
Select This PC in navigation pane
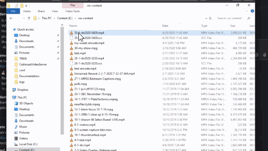pyautogui.click(x=22, y=98)
